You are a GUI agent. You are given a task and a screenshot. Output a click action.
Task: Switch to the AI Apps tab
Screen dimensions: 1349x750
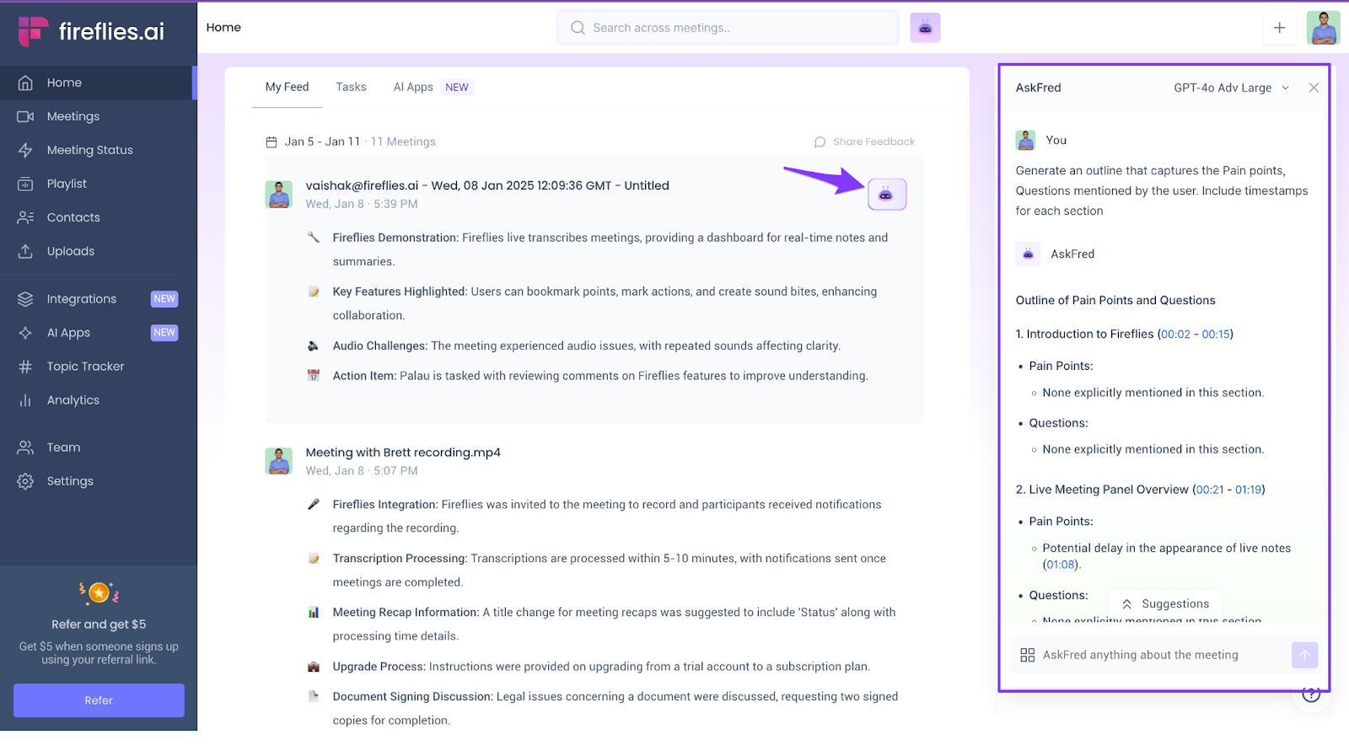tap(433, 87)
